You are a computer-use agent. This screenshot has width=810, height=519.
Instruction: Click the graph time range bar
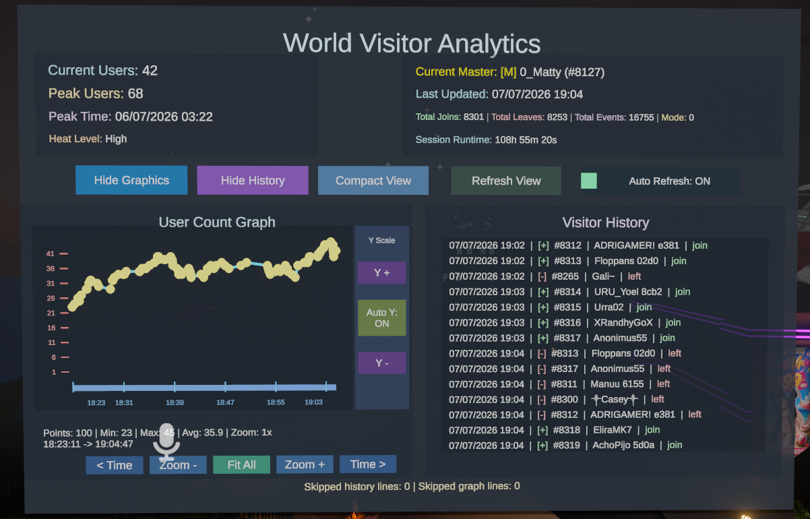204,387
